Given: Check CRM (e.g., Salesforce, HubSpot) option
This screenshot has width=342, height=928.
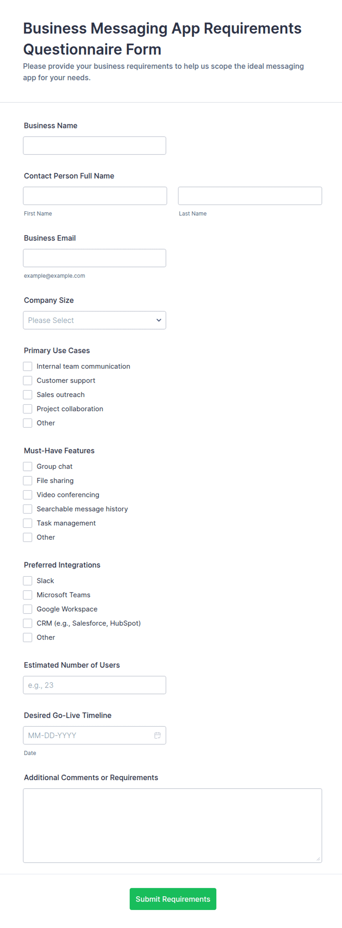Looking at the screenshot, I should point(28,623).
